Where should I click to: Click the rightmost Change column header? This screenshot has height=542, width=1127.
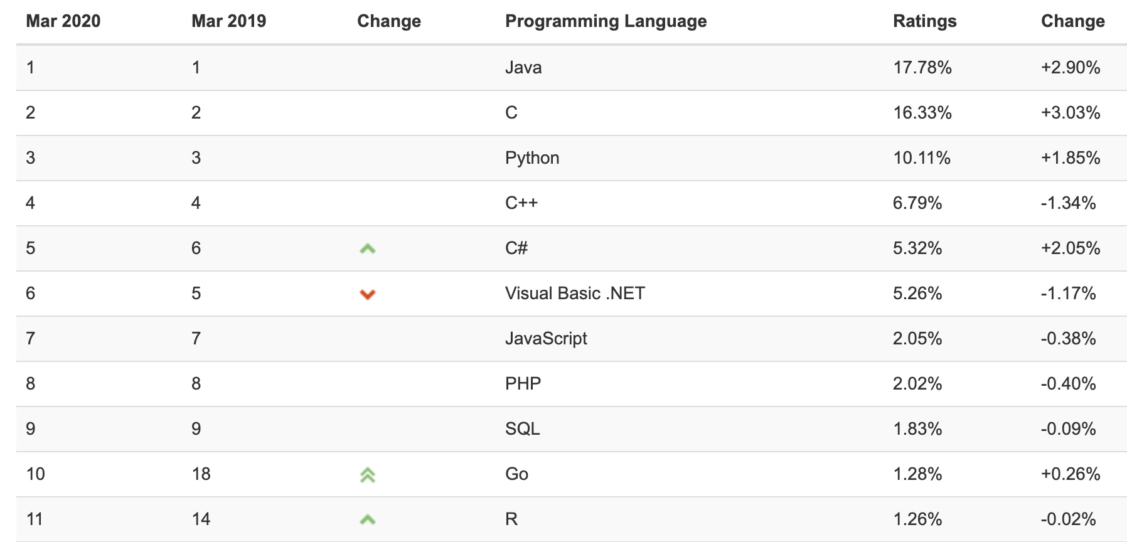click(x=1072, y=21)
